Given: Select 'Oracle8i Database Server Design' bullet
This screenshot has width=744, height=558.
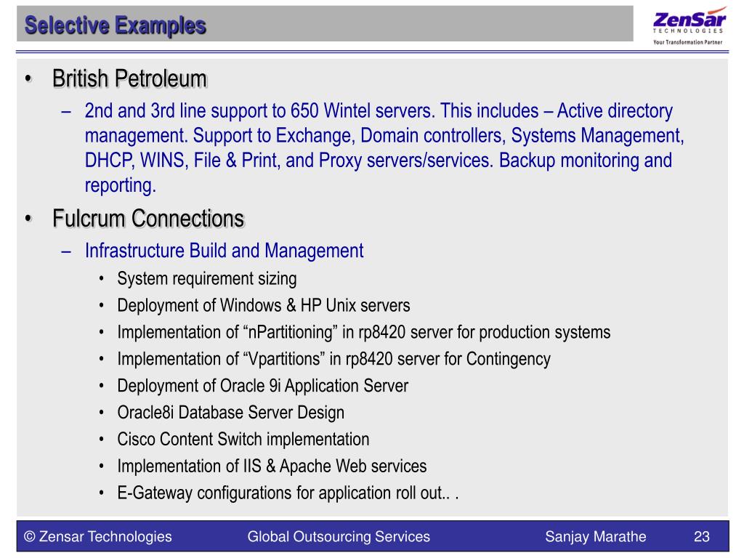Looking at the screenshot, I should click(230, 413).
